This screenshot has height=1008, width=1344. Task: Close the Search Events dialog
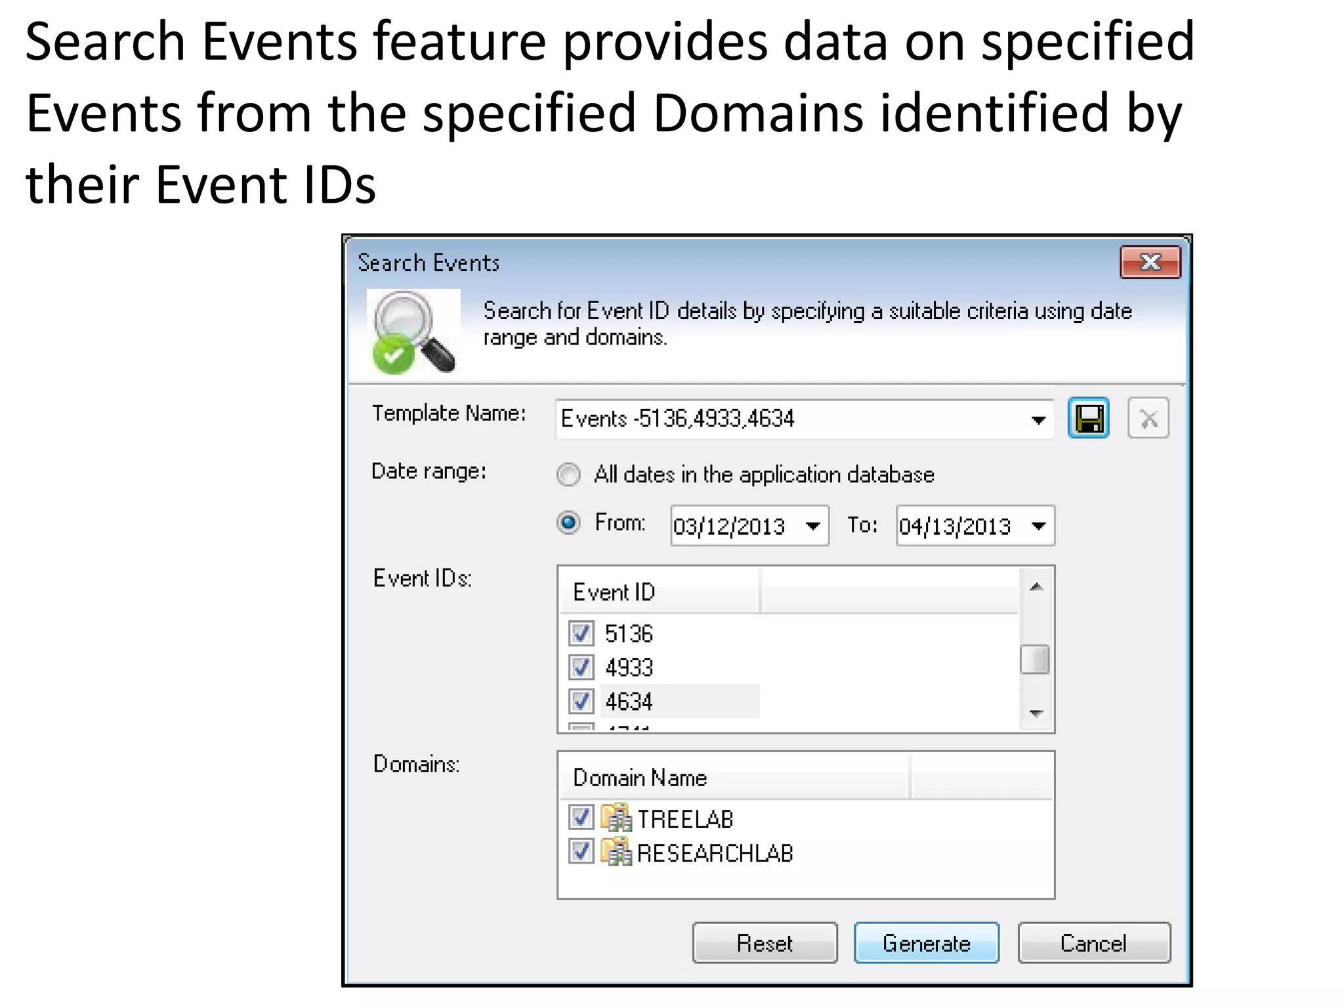point(1150,262)
